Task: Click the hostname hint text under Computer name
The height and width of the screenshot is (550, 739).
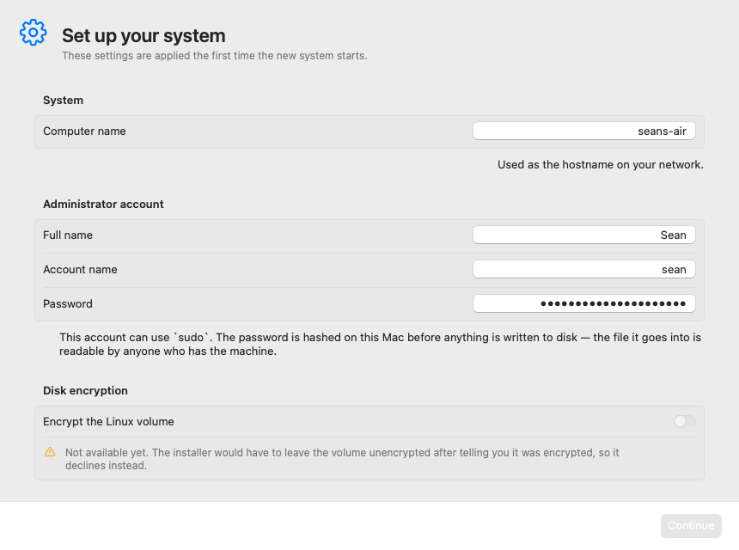Action: tap(601, 164)
